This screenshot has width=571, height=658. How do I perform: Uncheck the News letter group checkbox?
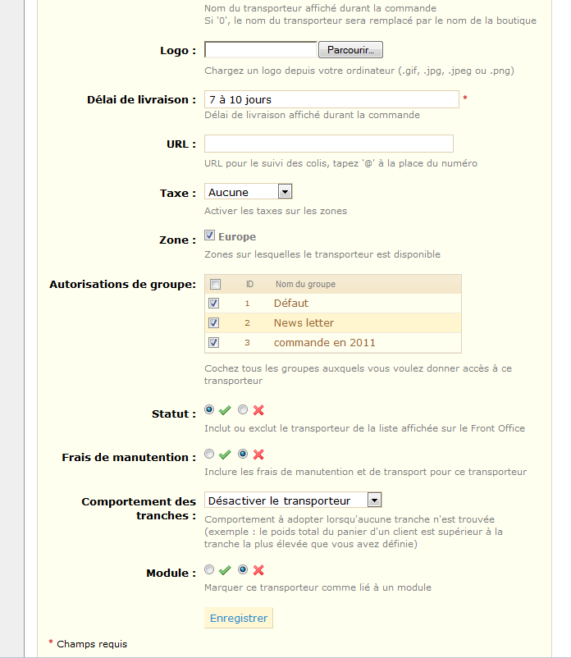tap(213, 322)
